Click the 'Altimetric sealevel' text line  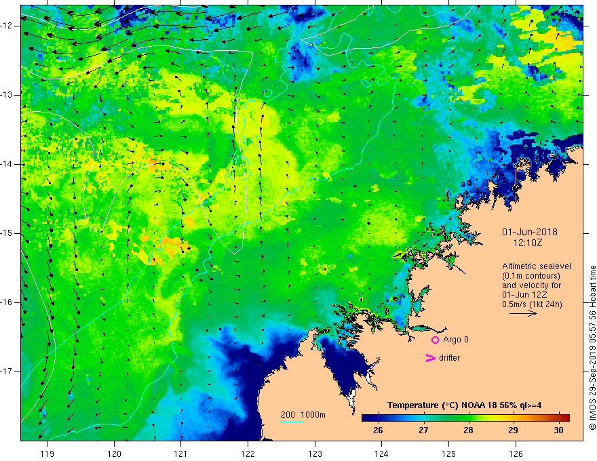tap(537, 266)
